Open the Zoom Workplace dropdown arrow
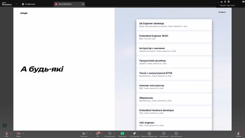 click(16, 4)
